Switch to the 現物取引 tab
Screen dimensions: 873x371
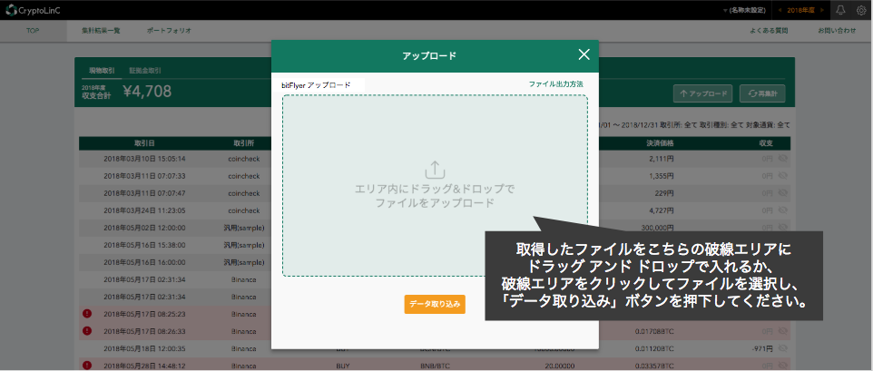pos(102,71)
